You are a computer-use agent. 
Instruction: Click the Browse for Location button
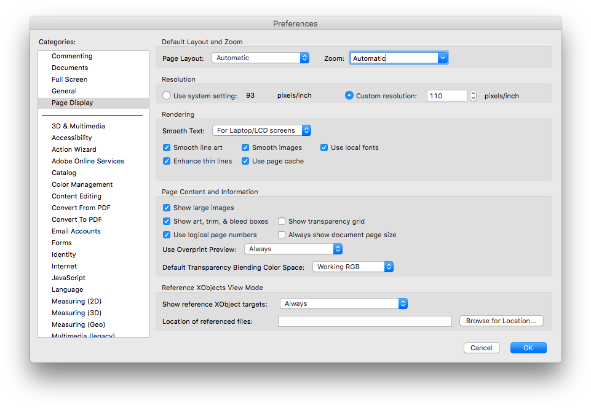[x=501, y=321]
